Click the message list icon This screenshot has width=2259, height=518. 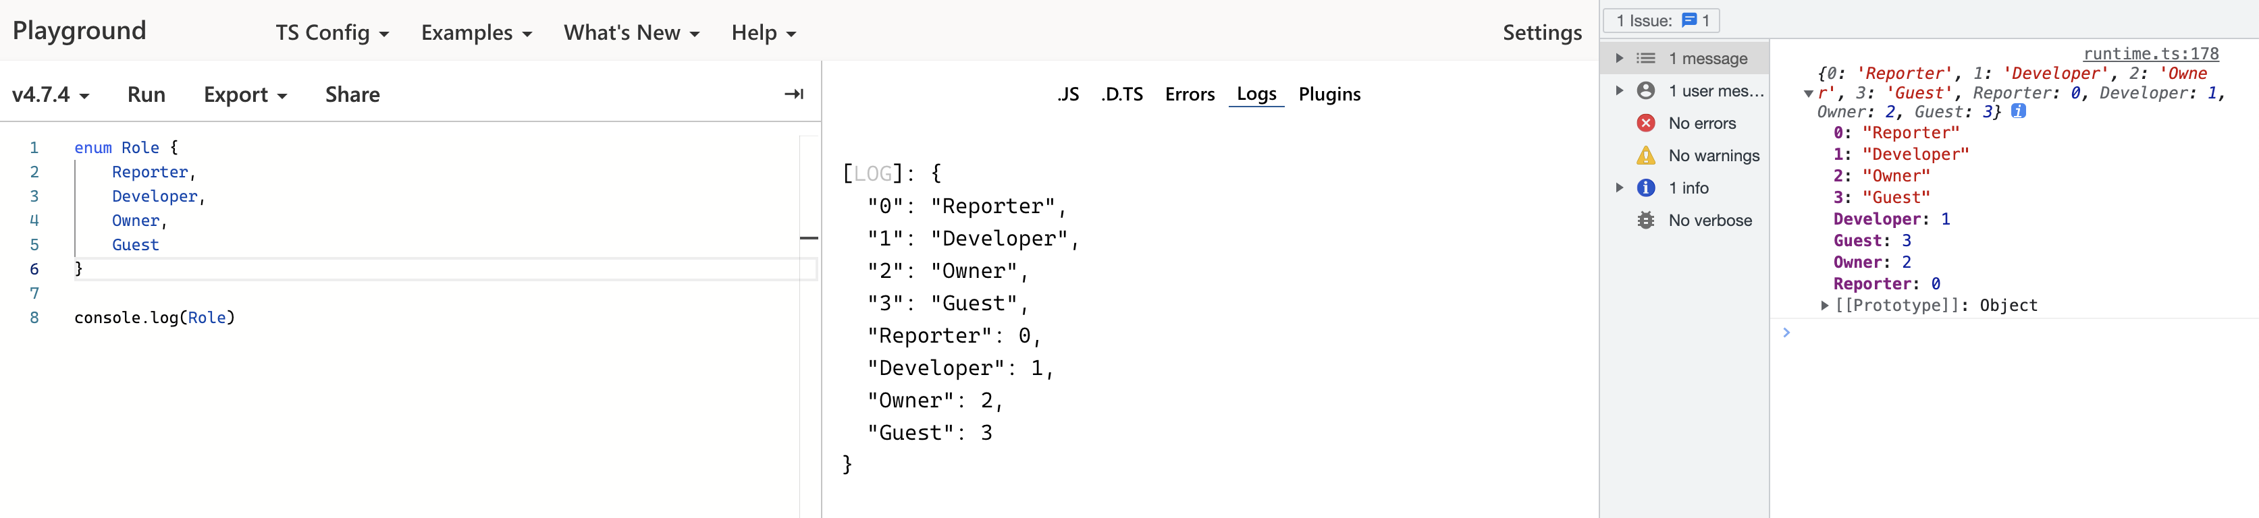pos(1646,59)
